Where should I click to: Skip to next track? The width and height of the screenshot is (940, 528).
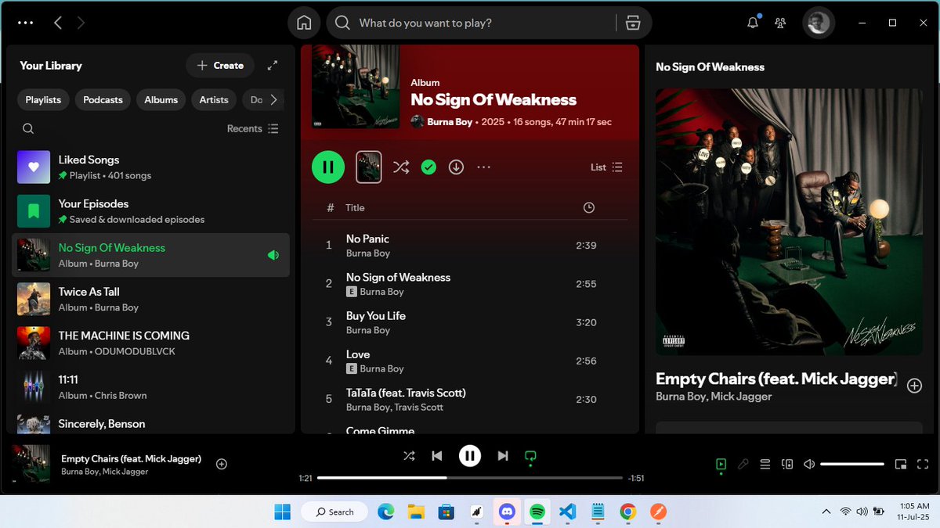503,455
